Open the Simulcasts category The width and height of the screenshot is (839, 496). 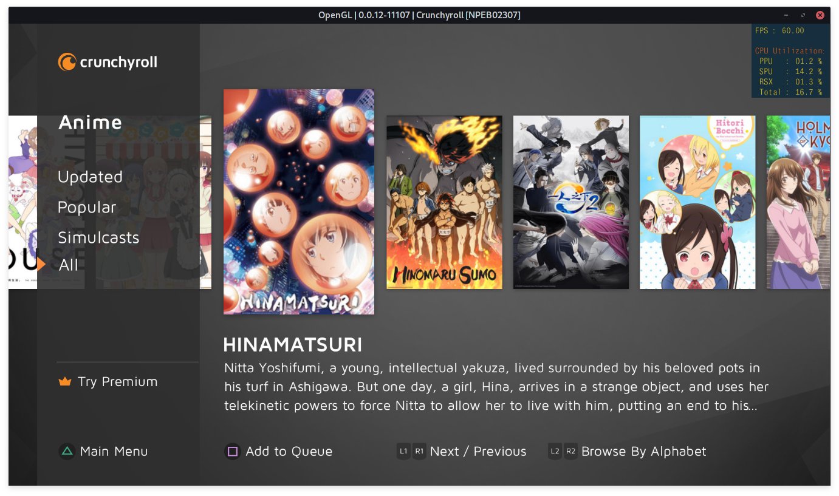coord(98,237)
